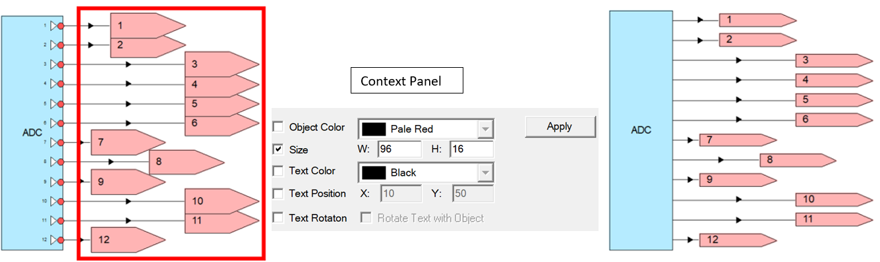Viewport: 880px width, 262px height.
Task: Select resized connector 7 in the right diagram
Action: [738, 140]
